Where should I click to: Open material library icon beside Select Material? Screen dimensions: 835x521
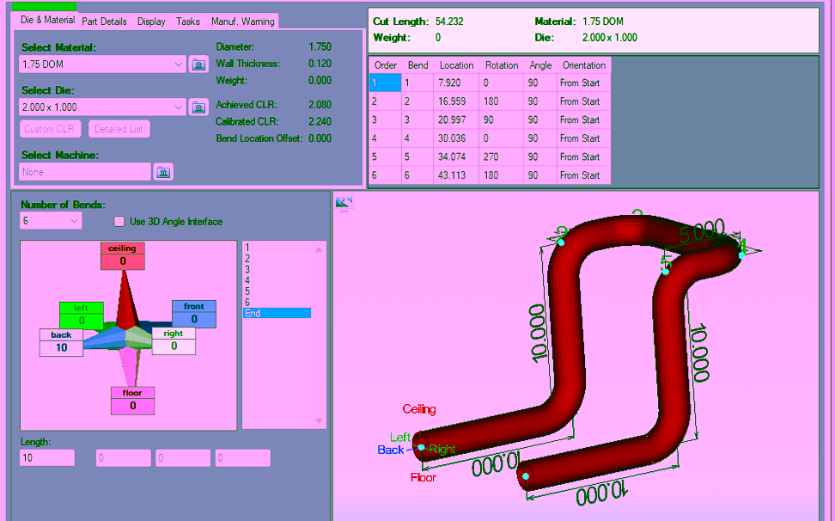point(198,64)
